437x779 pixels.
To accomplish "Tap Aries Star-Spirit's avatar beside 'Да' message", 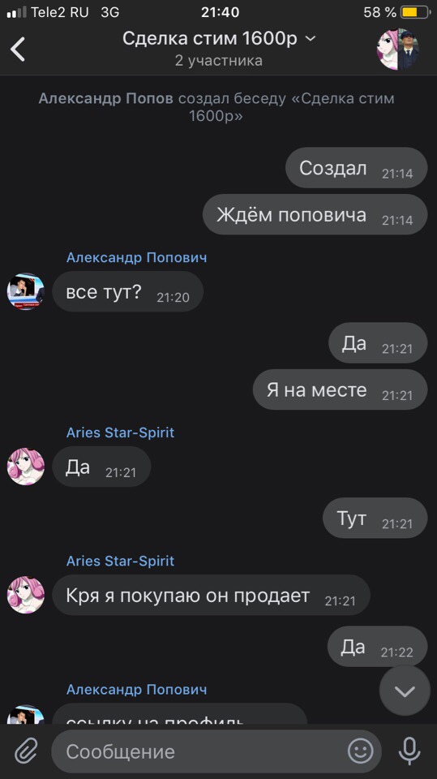I will pyautogui.click(x=26, y=466).
